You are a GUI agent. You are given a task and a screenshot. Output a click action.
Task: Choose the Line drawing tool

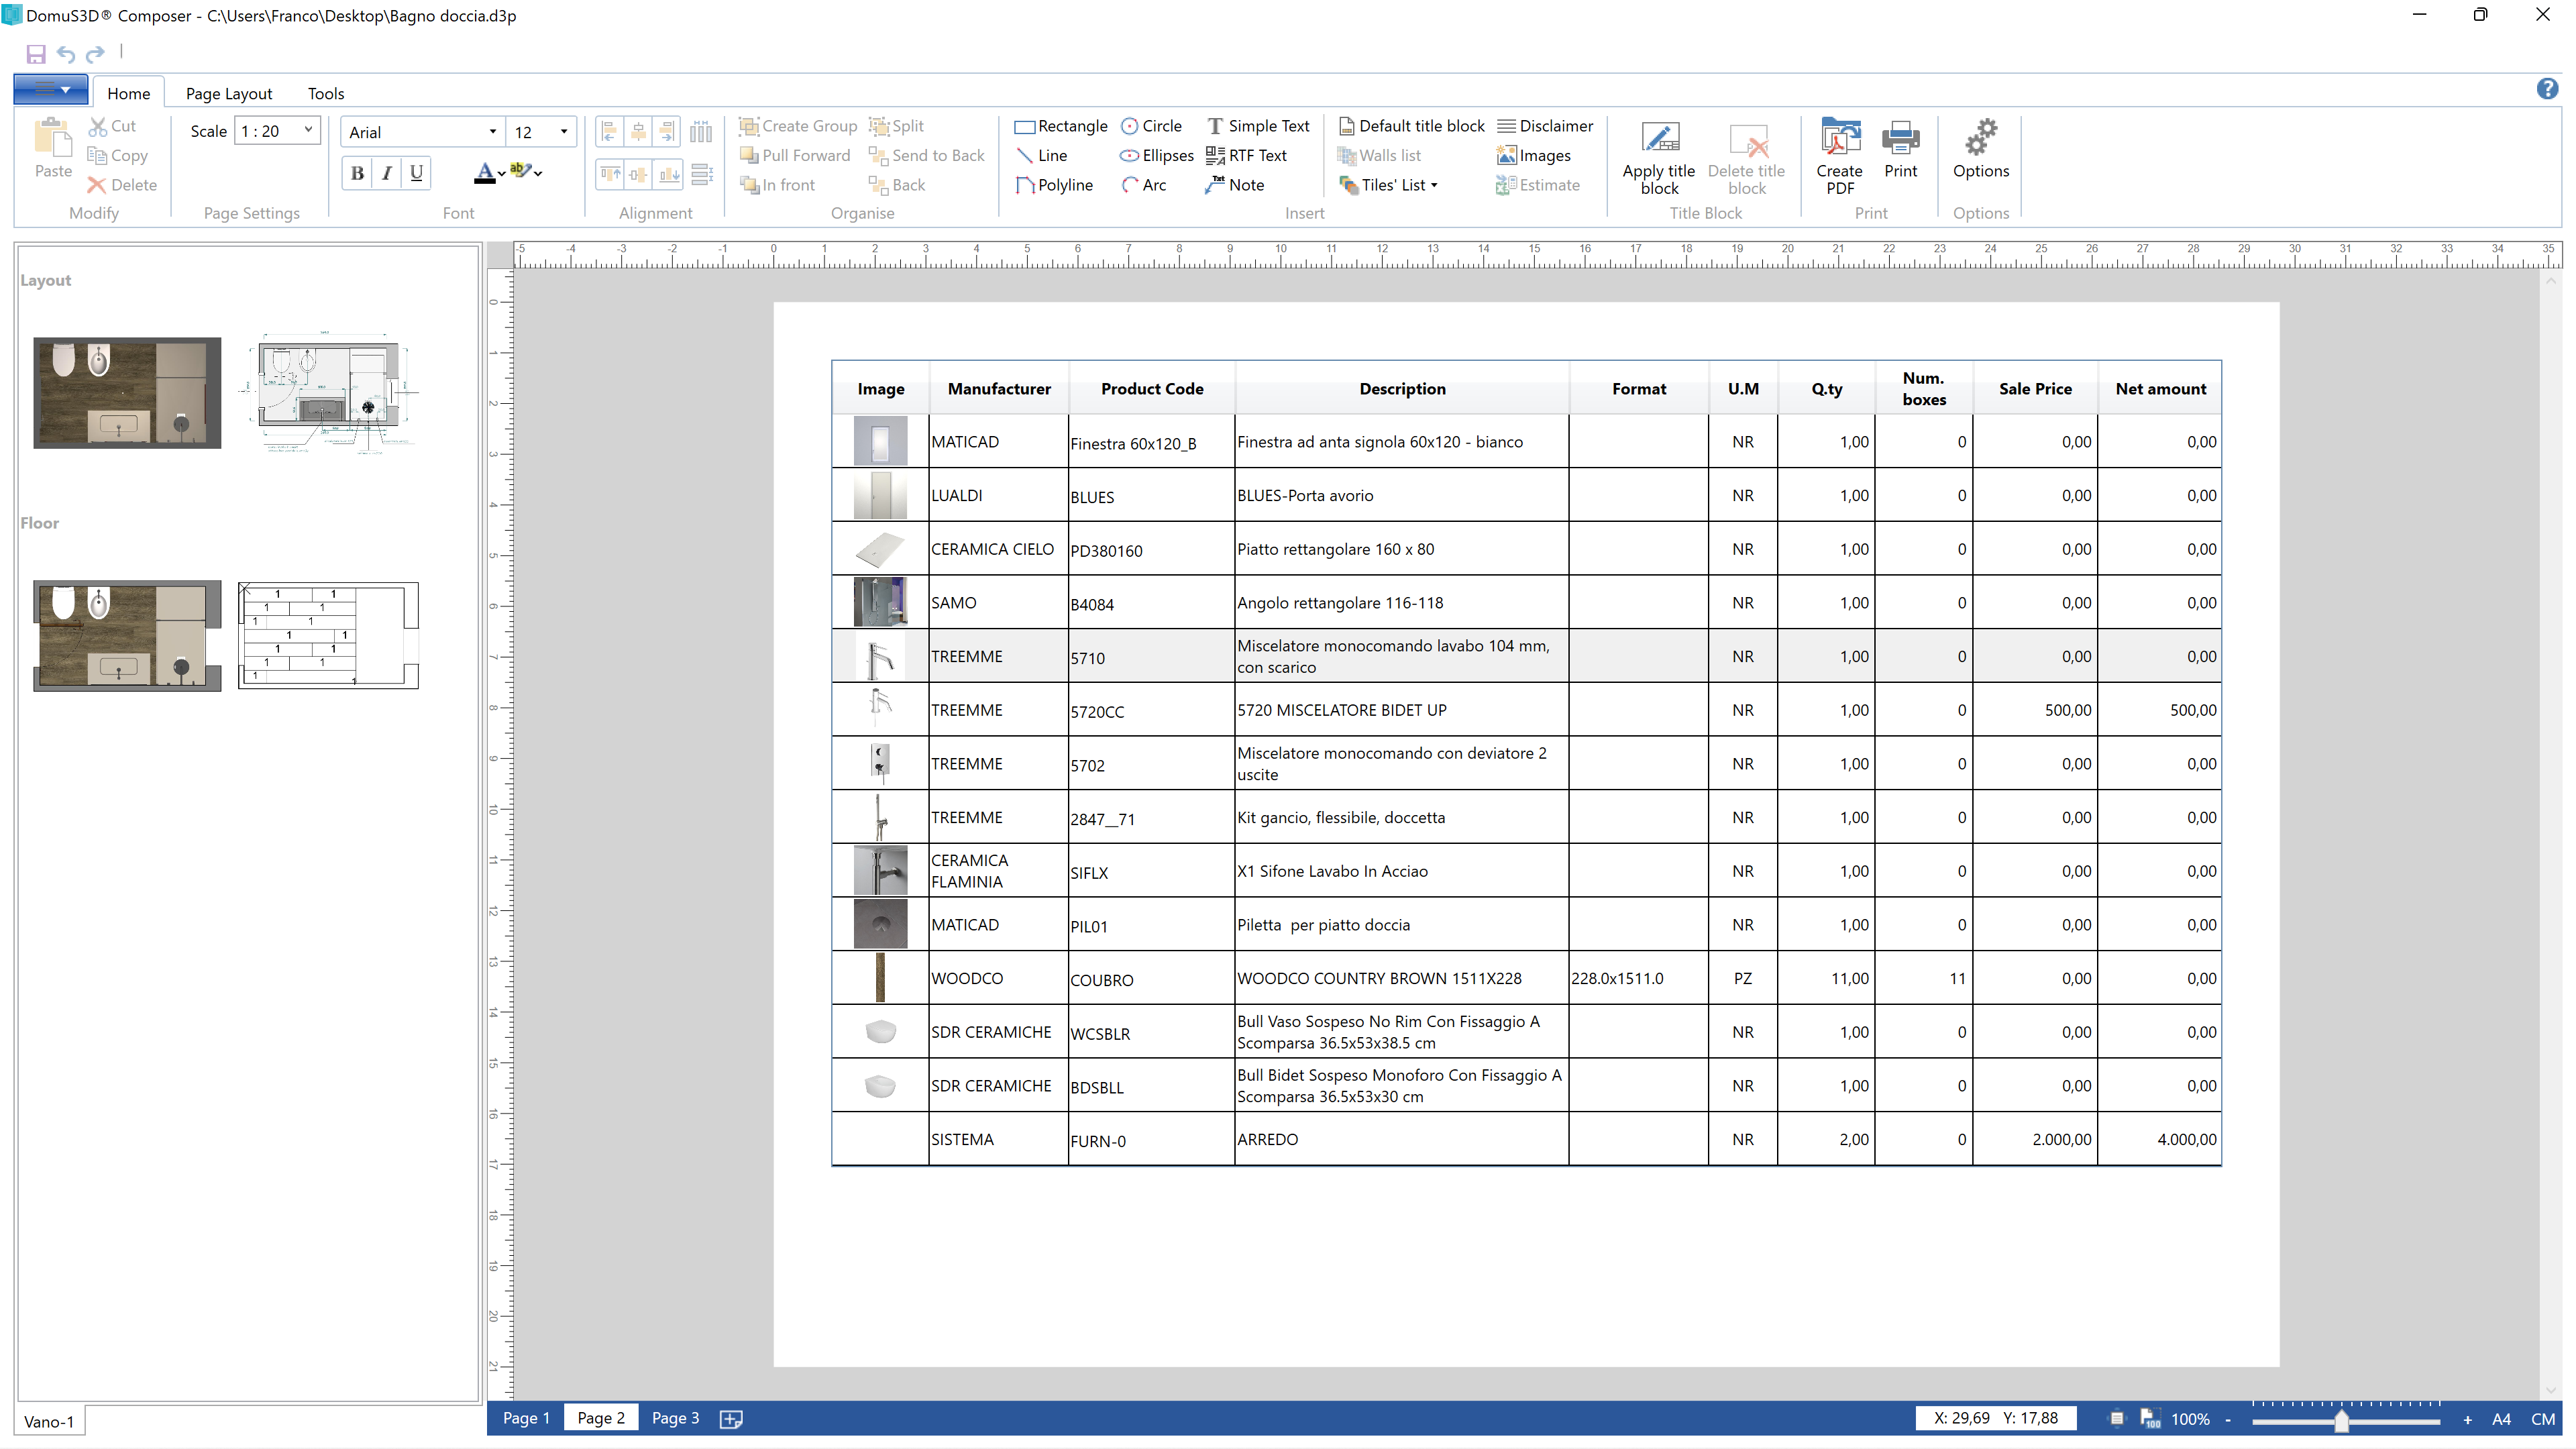(1041, 155)
